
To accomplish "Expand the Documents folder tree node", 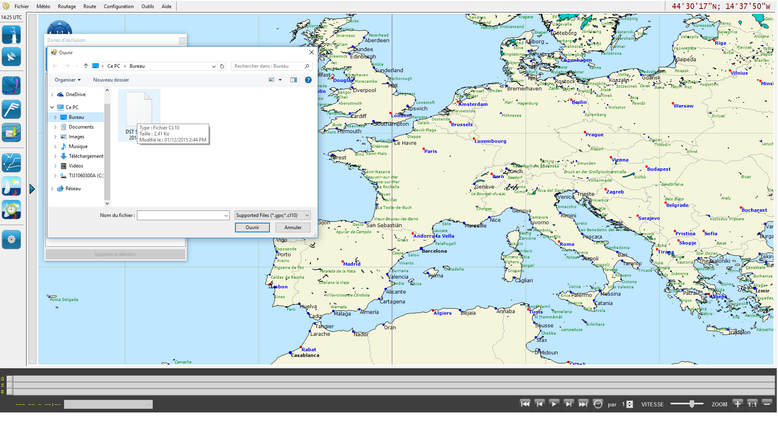I will tap(56, 127).
